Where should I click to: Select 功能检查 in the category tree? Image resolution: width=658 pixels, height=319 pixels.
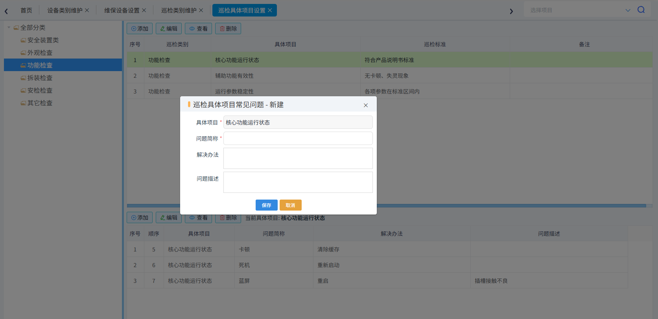63,65
